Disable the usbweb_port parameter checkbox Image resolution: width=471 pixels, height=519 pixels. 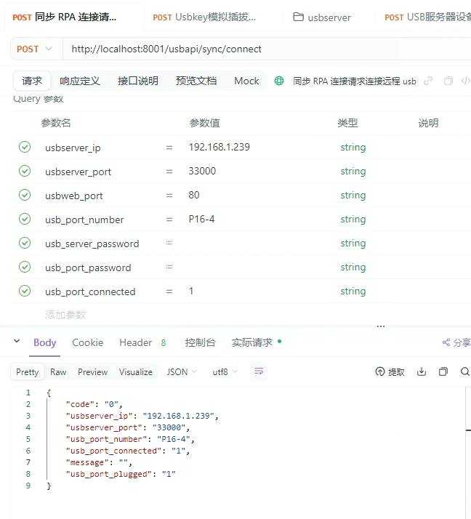coord(25,196)
